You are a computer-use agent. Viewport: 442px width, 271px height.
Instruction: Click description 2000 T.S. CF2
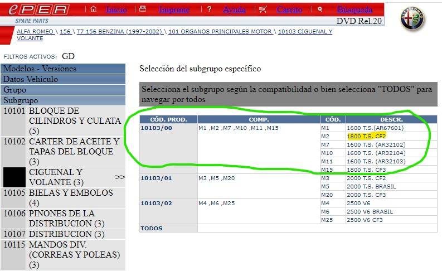(366, 178)
